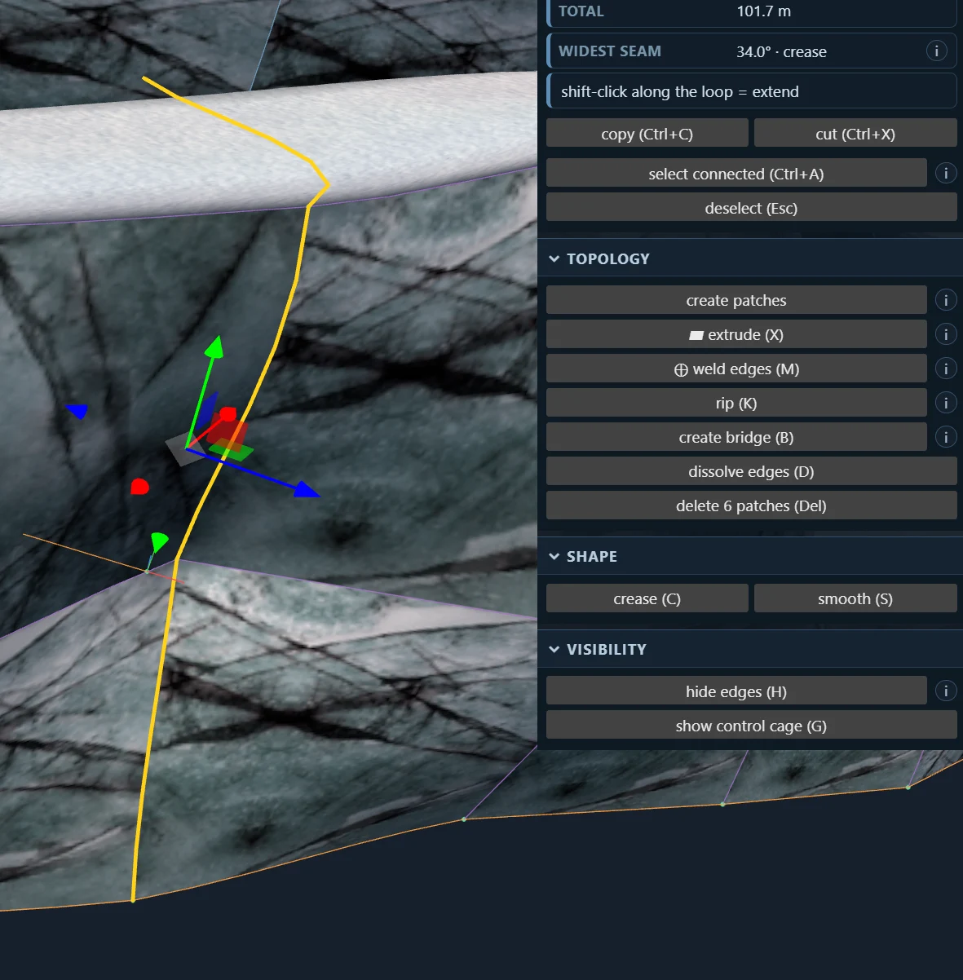Open info for select connected
The image size is (963, 980).
945,173
